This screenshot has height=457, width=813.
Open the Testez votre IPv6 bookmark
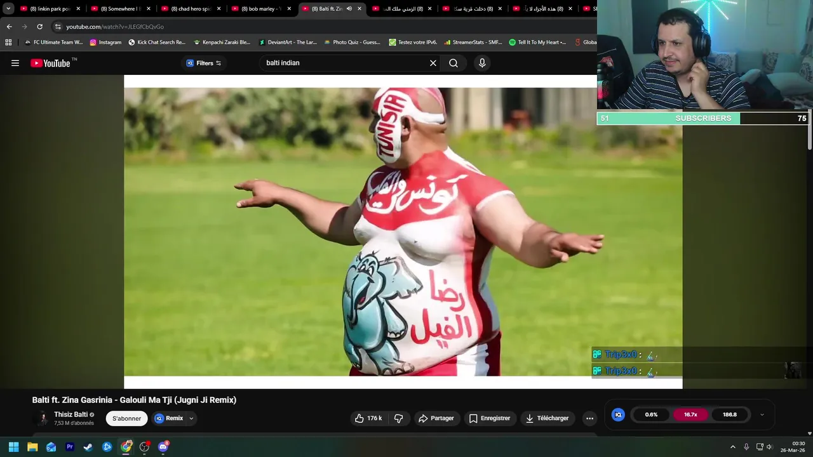(413, 43)
